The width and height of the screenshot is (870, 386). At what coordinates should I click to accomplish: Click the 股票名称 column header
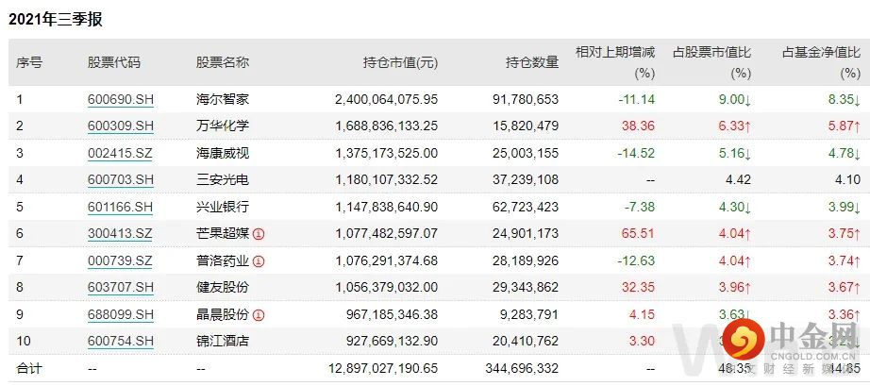(223, 63)
